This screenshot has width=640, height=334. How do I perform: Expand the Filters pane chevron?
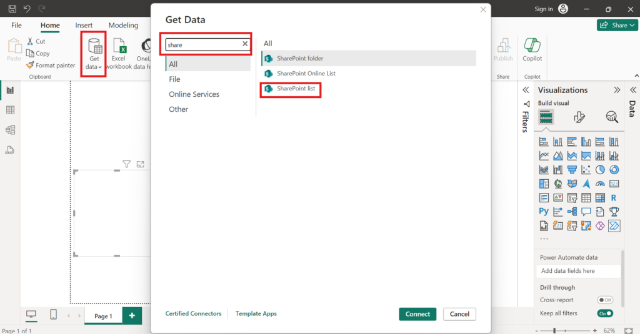click(526, 90)
